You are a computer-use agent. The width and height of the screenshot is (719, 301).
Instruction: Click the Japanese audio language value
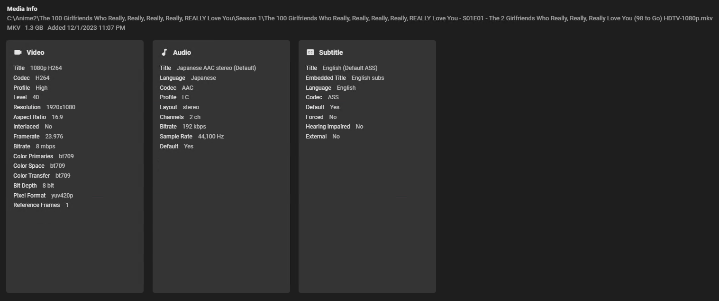click(x=203, y=78)
